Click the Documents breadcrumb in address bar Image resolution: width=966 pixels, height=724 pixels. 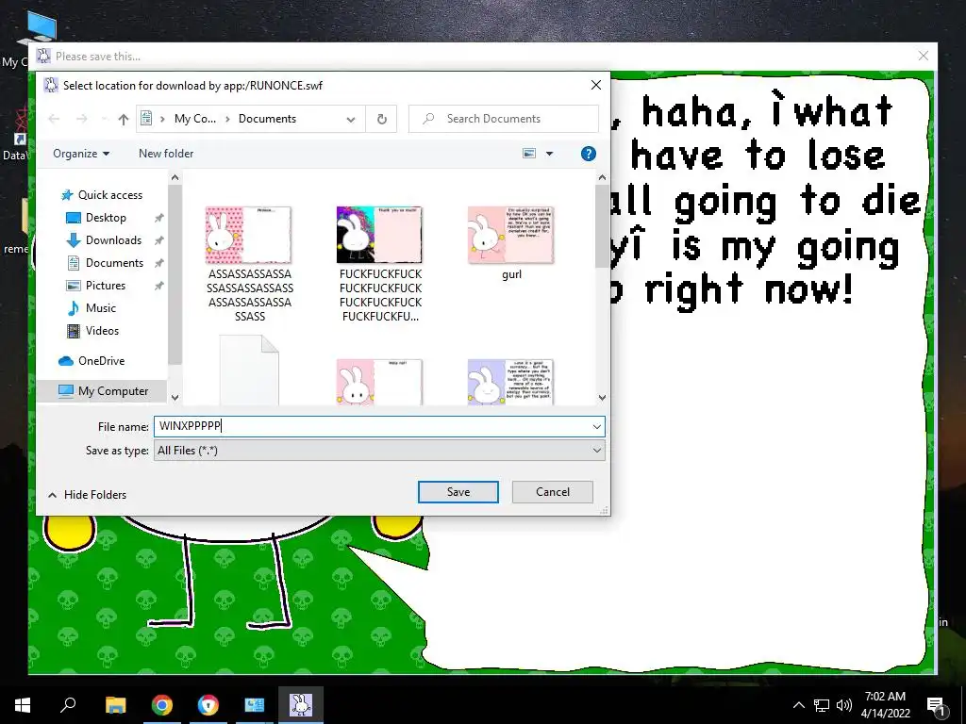click(267, 119)
